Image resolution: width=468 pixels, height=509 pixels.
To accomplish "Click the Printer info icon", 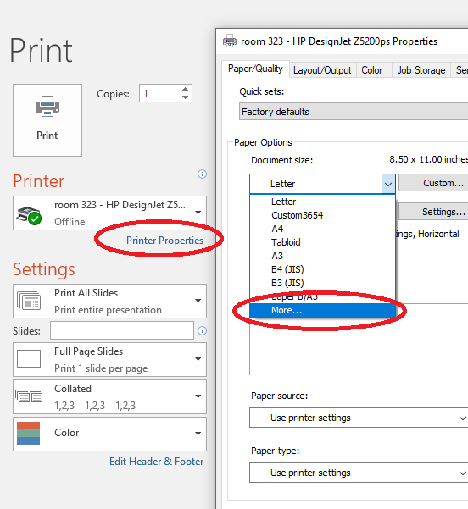I will (x=202, y=174).
